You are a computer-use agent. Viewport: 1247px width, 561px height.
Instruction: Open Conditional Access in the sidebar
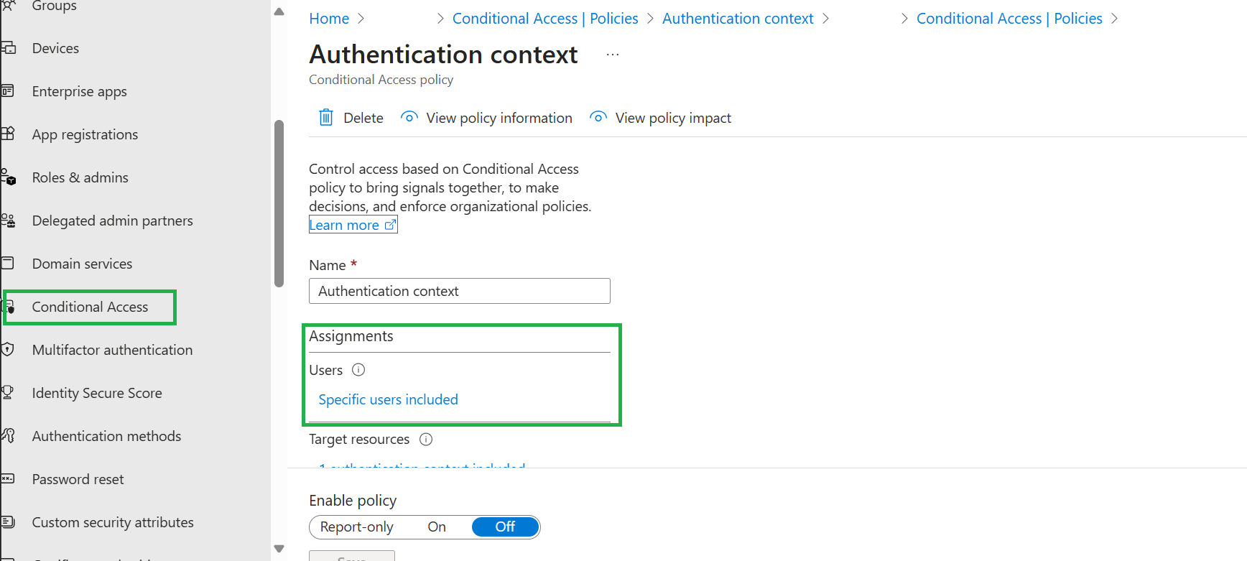(90, 307)
